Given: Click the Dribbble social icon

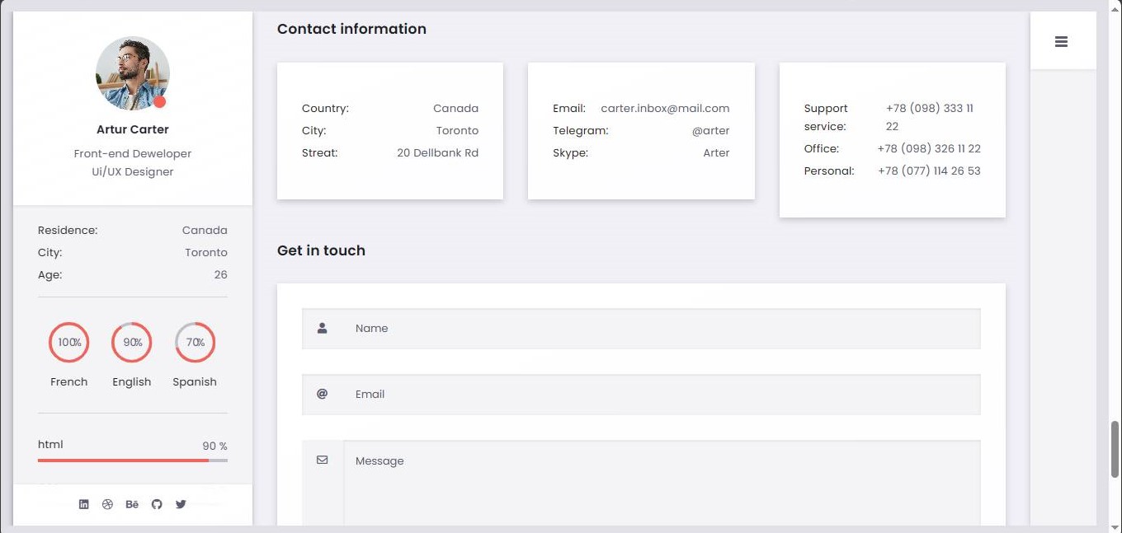Looking at the screenshot, I should pyautogui.click(x=107, y=504).
